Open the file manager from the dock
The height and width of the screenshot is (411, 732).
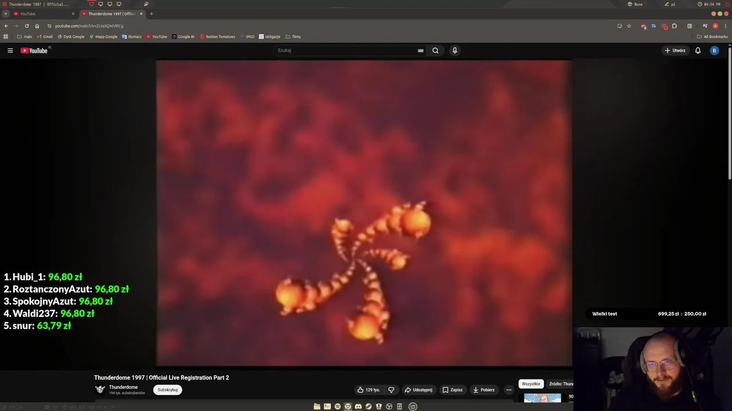coord(317,406)
